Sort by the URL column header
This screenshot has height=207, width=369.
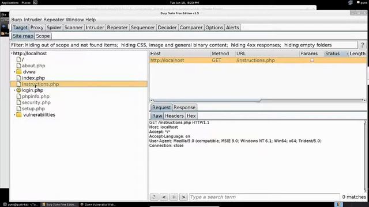(268, 53)
